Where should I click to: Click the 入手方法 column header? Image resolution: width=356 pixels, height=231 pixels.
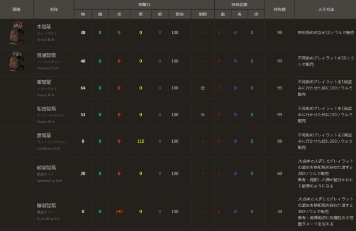point(324,9)
